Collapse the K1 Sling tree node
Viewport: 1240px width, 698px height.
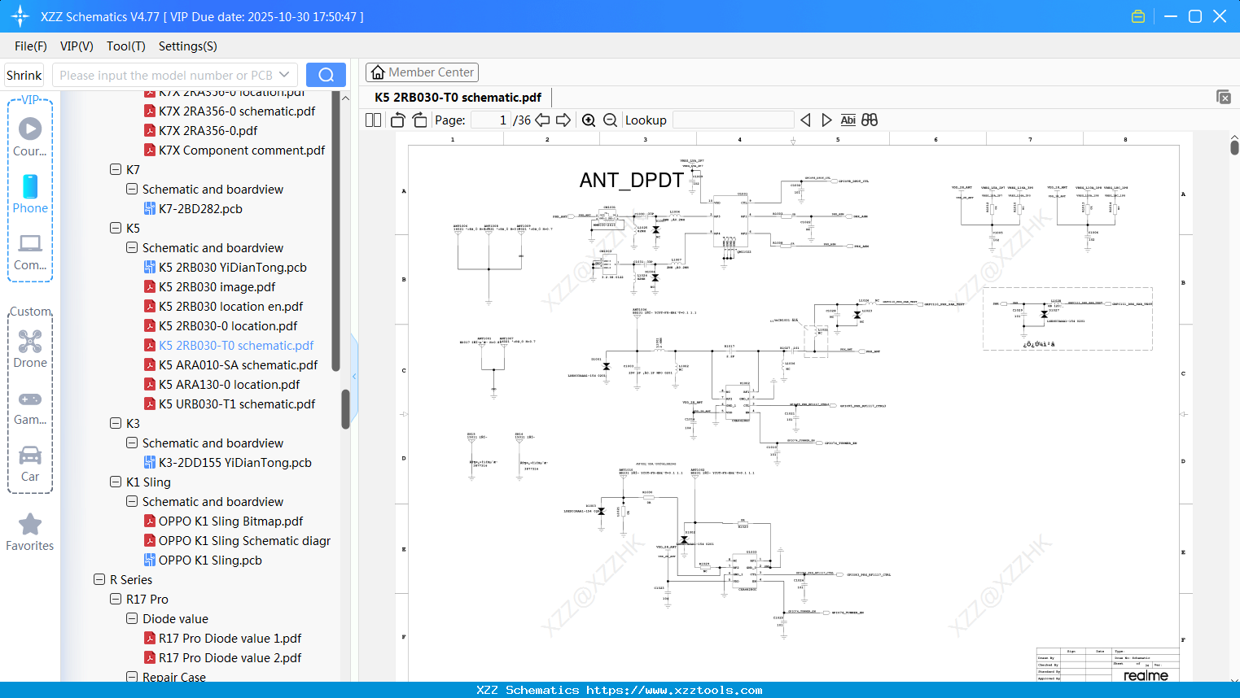(116, 482)
